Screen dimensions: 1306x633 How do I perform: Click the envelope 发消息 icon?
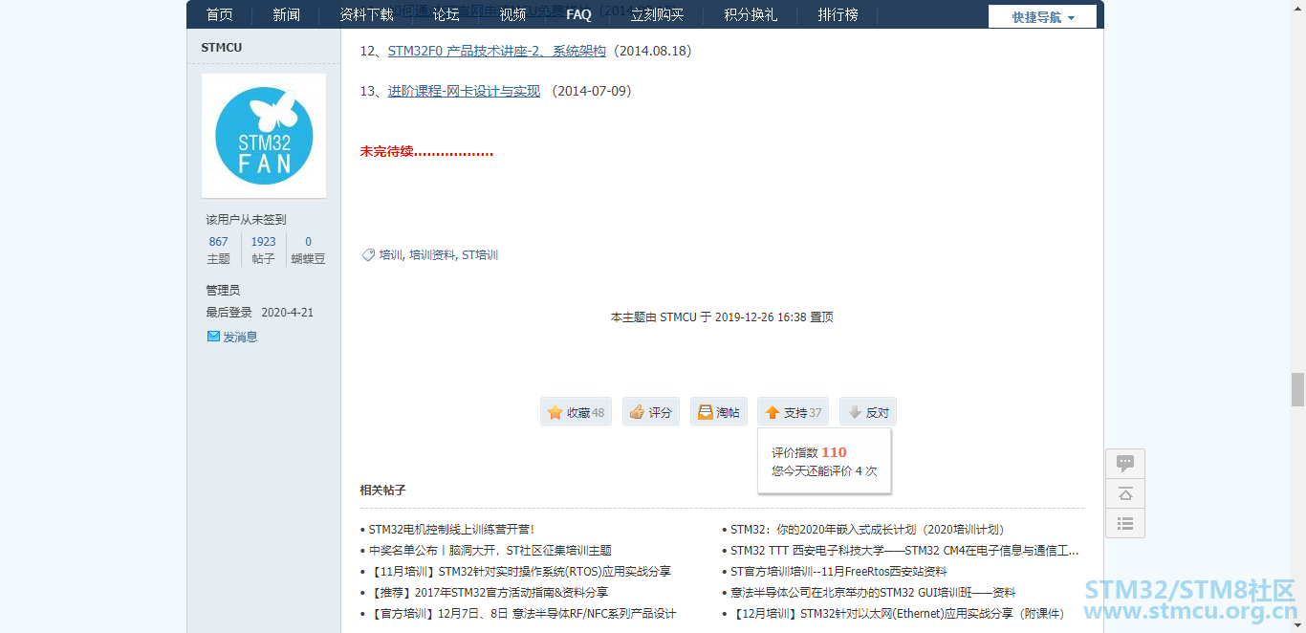(213, 337)
